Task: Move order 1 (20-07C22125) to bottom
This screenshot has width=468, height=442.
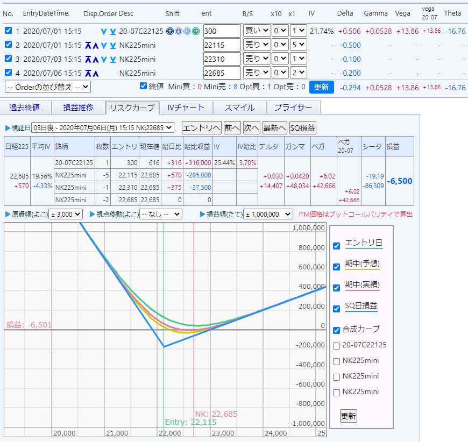Action: (113, 31)
